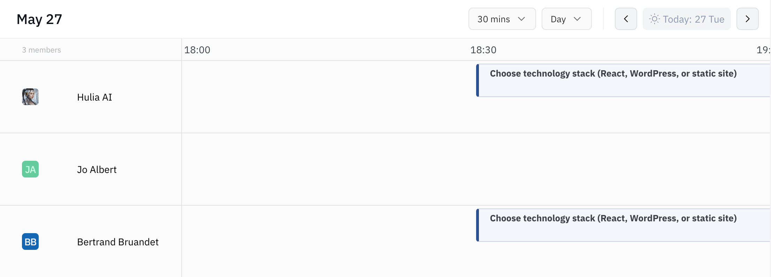
Task: Click the next day arrow button
Action: click(747, 19)
